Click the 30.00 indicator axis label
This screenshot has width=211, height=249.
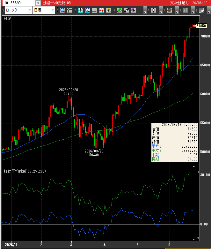(x=205, y=175)
